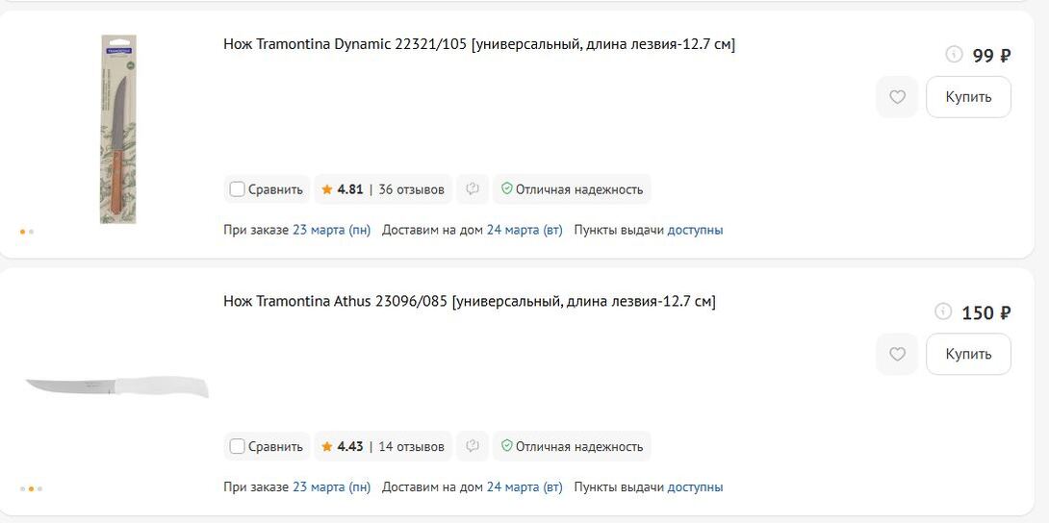Image resolution: width=1049 pixels, height=523 pixels.
Task: Check 'Сравнить' box for Tramontina Dynamic knife
Action: 237,189
